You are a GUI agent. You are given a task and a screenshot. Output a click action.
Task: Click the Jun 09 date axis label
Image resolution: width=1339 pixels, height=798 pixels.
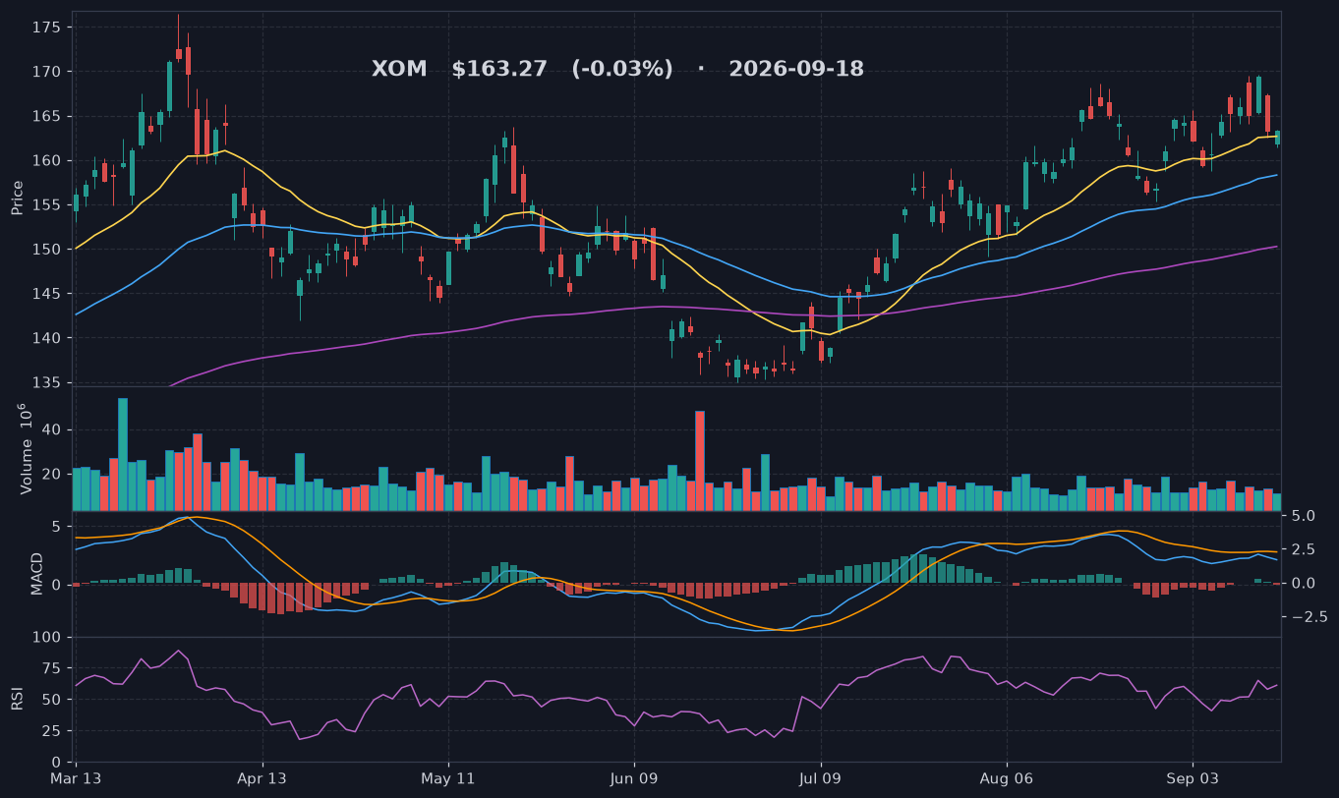[634, 777]
